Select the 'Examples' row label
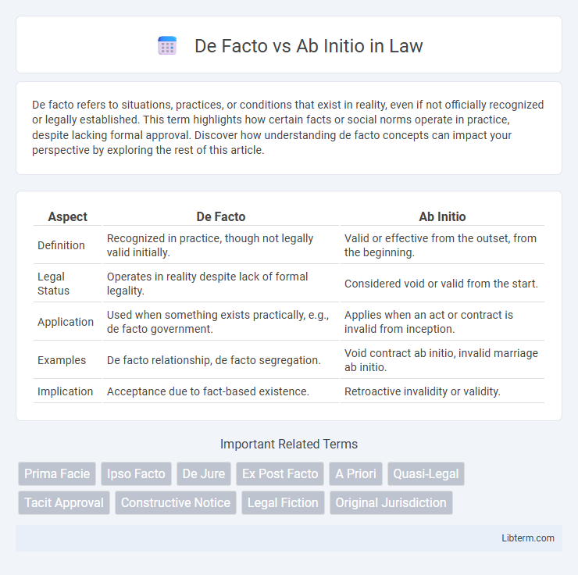This screenshot has width=578, height=575. [62, 360]
